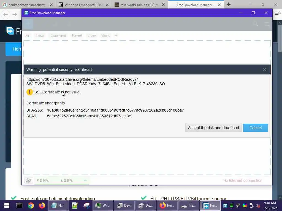The height and width of the screenshot is (211, 282).
Task: Switch to Wi... taskbar window
Action: (x=103, y=206)
